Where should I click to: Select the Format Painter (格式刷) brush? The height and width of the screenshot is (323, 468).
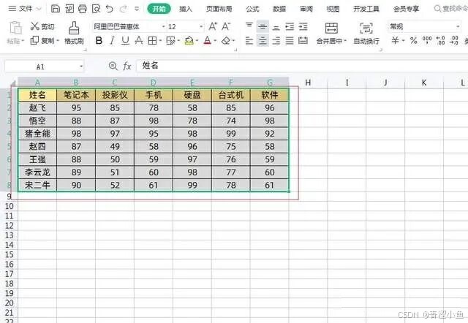click(x=74, y=33)
